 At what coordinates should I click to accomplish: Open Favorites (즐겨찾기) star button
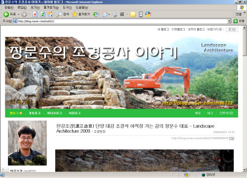coord(81,14)
